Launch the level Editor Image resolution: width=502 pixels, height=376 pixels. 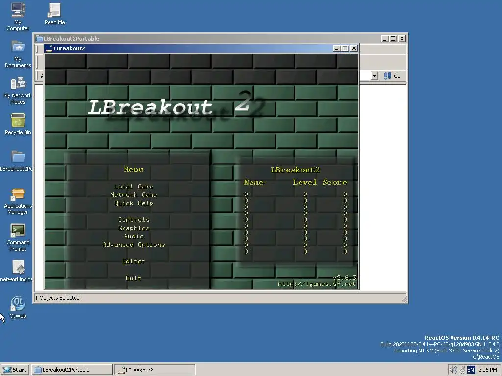pyautogui.click(x=133, y=261)
